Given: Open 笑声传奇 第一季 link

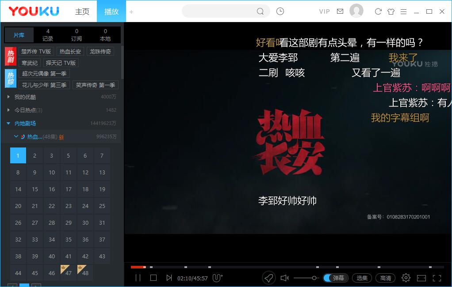Looking at the screenshot, I should [x=96, y=85].
